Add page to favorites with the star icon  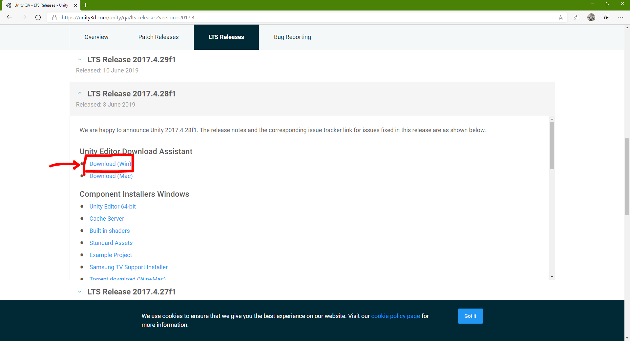click(x=560, y=17)
